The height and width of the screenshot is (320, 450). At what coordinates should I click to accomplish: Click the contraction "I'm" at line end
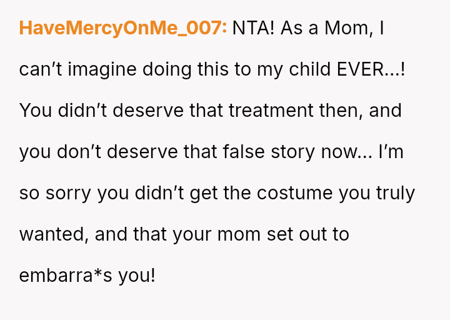click(x=392, y=152)
